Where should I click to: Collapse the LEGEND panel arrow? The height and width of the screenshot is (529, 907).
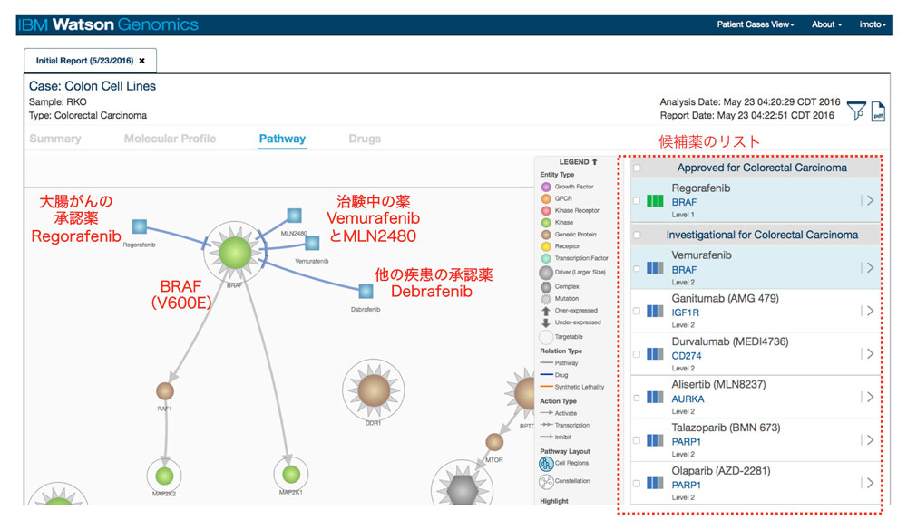594,162
